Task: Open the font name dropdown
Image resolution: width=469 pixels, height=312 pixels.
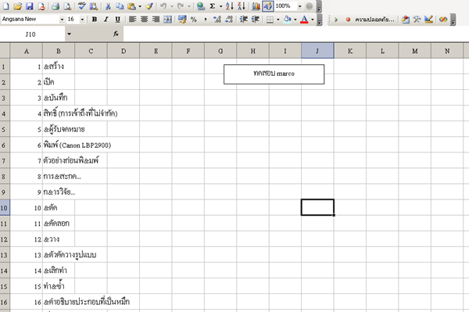Action: click(62, 20)
